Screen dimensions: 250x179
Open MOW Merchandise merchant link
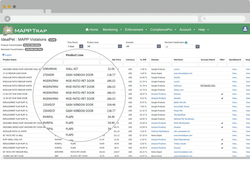click(182, 123)
